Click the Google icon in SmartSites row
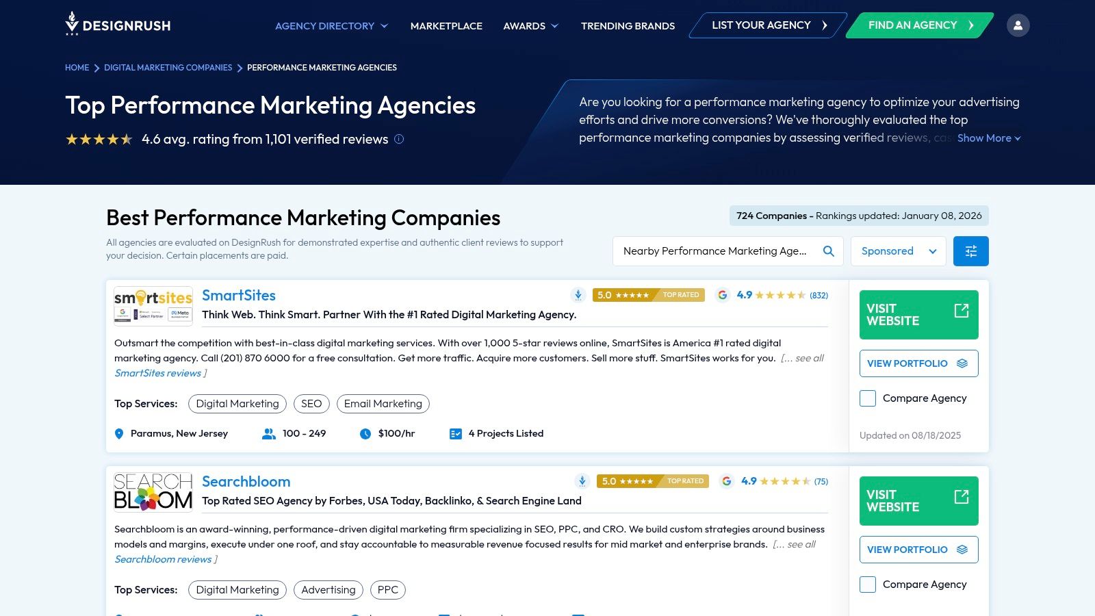Viewport: 1095px width, 616px height. point(723,295)
